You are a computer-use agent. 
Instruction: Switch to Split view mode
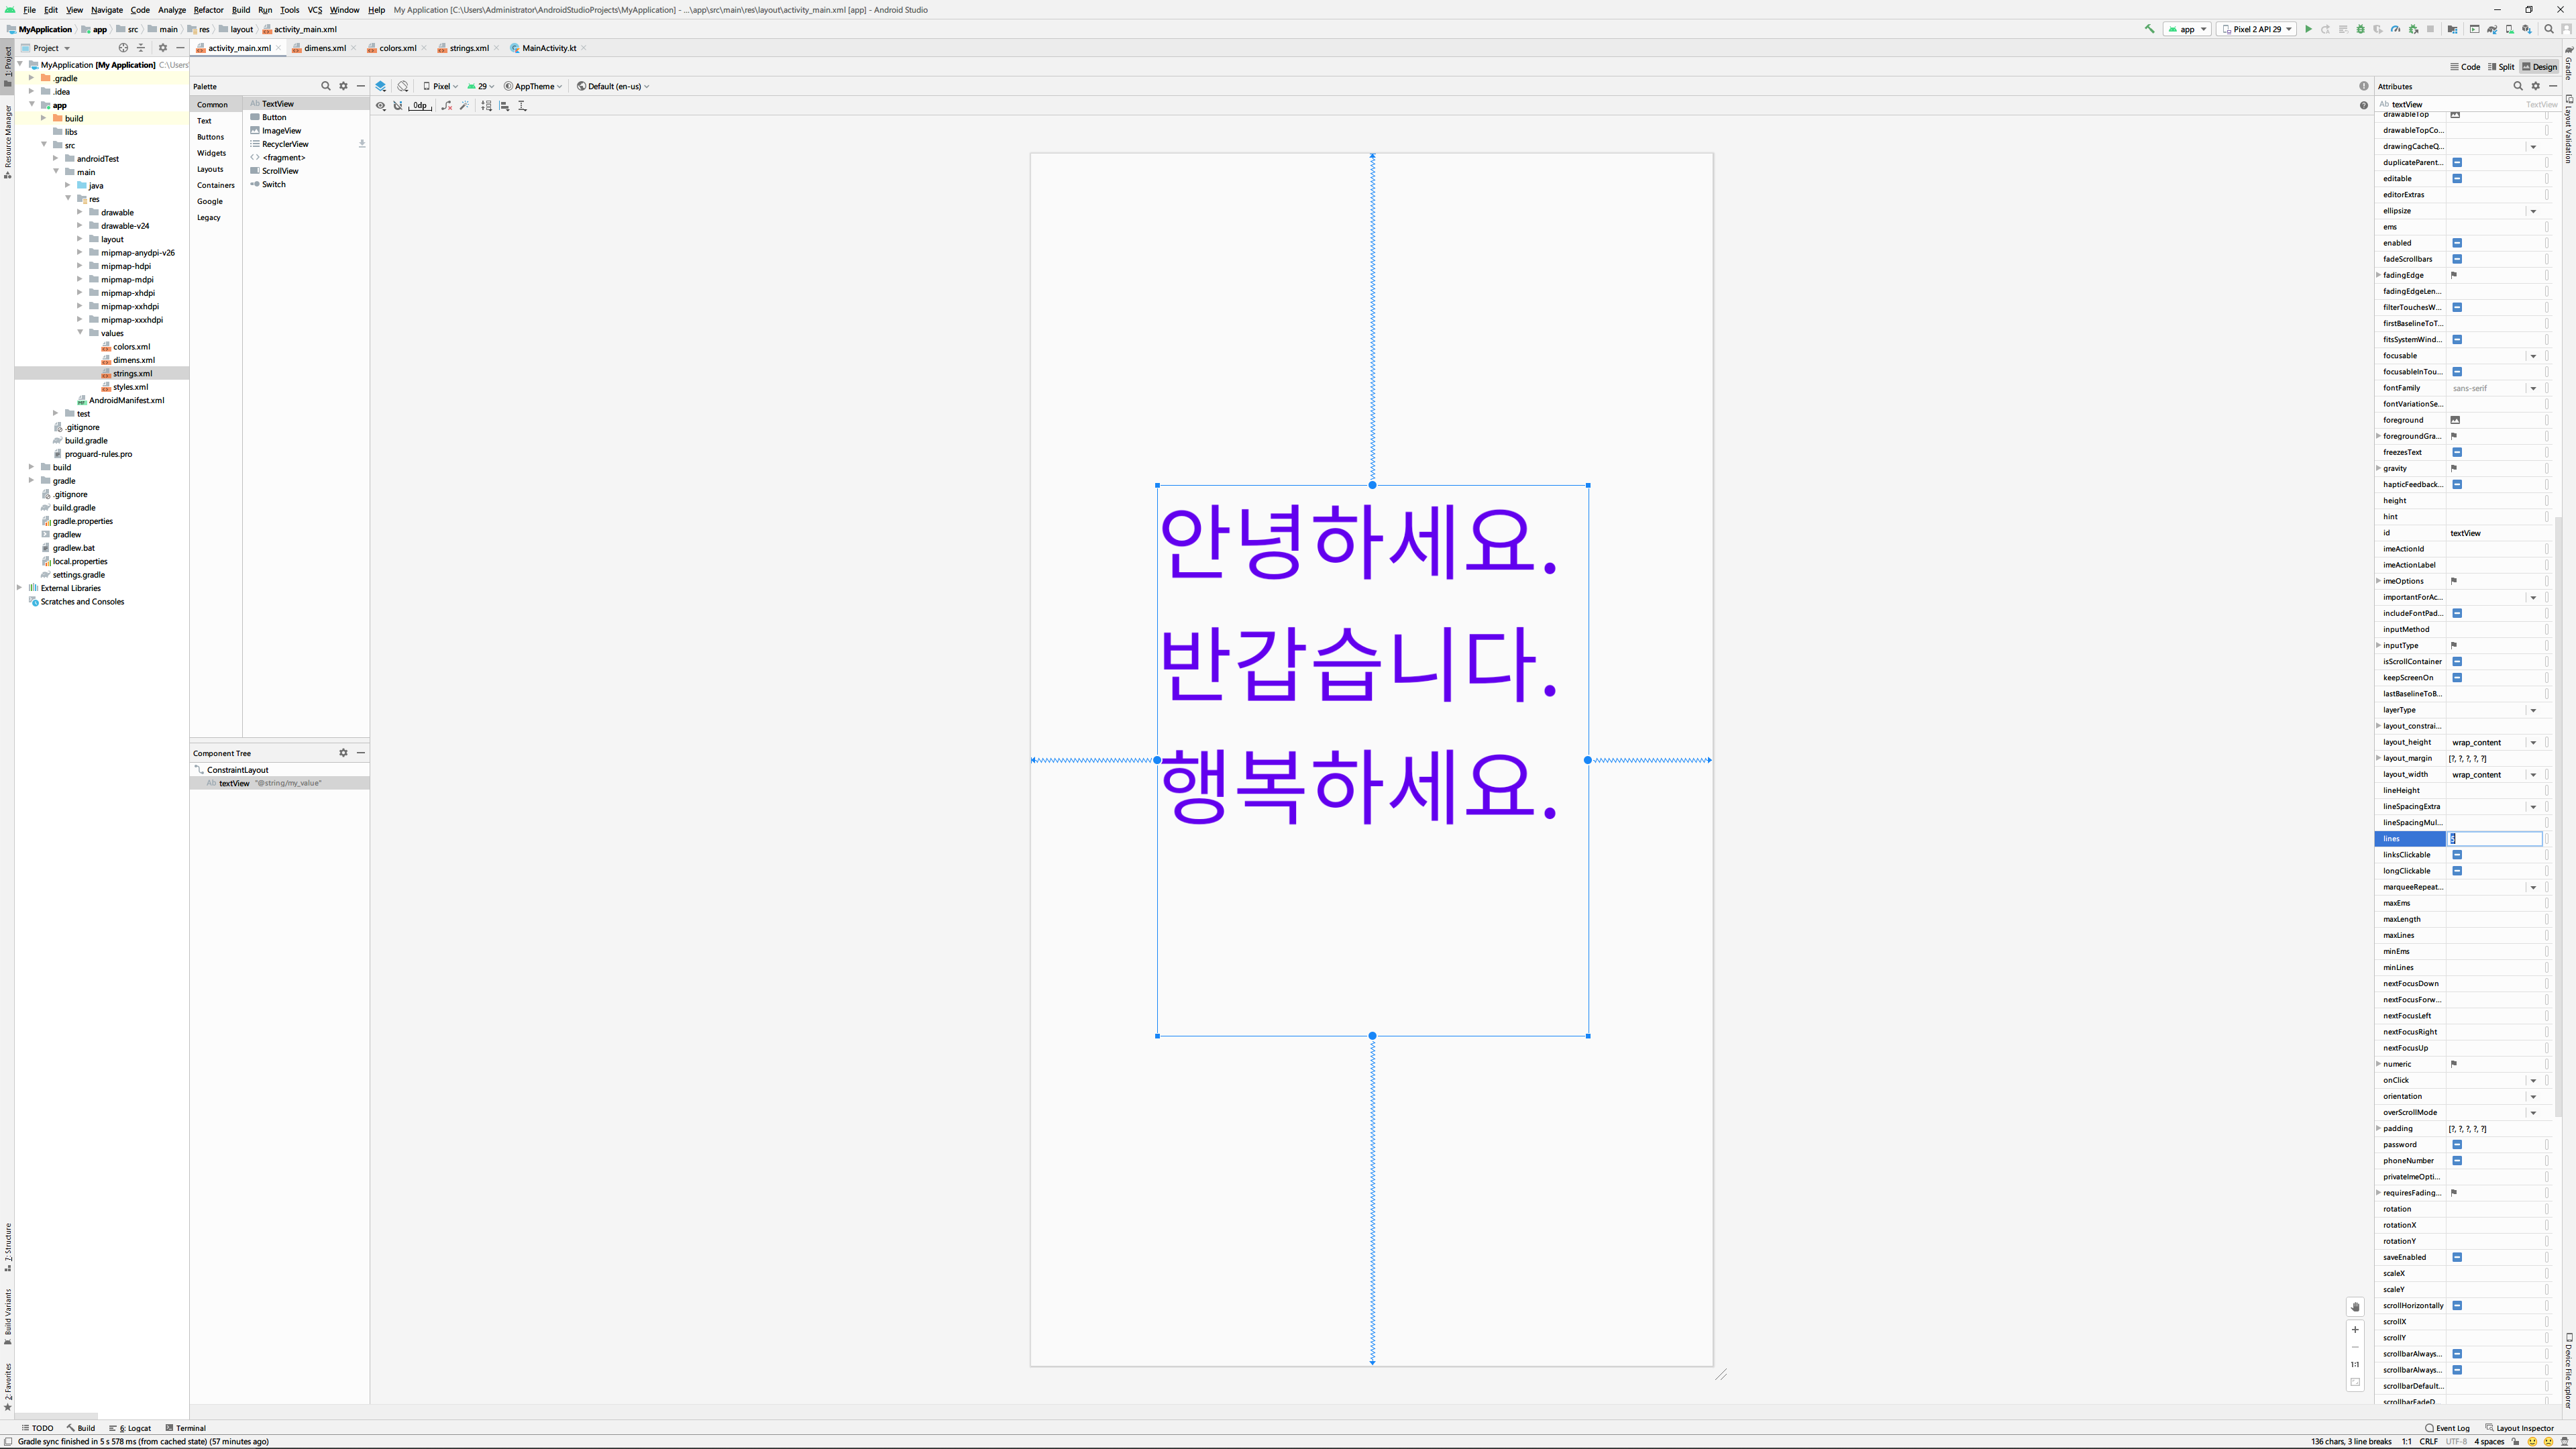point(2501,67)
